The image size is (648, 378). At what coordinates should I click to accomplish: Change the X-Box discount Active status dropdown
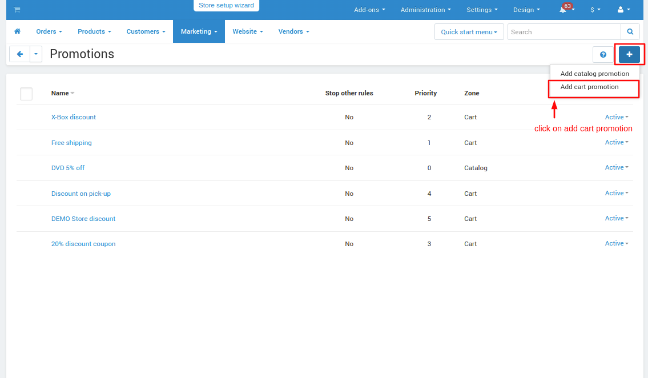pos(617,117)
